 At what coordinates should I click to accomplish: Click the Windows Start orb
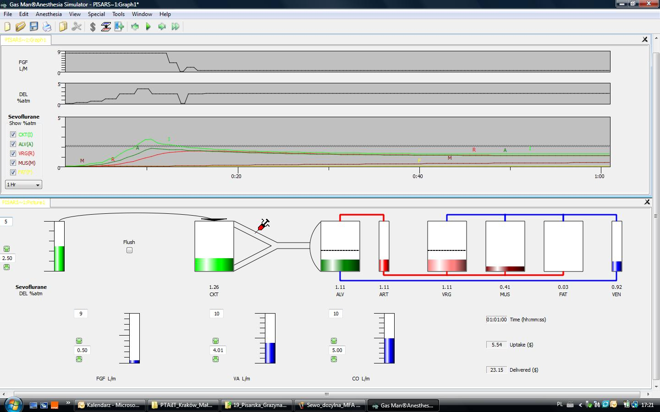click(x=13, y=405)
